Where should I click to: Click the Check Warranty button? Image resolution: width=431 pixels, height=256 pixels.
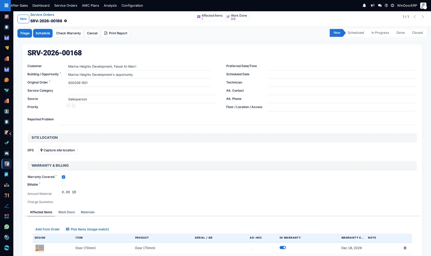click(x=68, y=33)
